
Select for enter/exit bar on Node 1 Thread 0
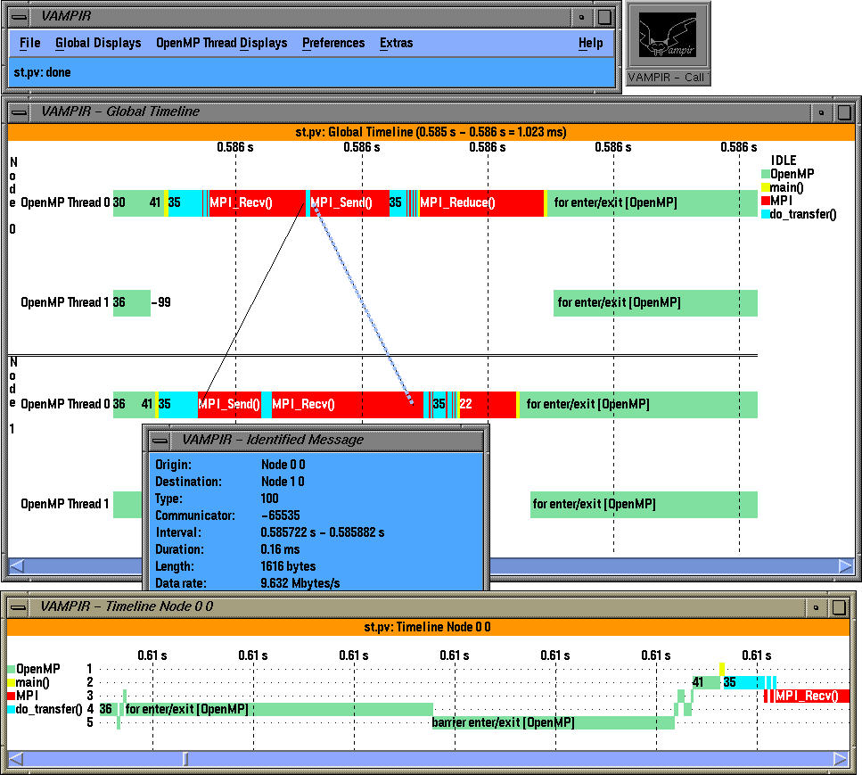click(638, 404)
